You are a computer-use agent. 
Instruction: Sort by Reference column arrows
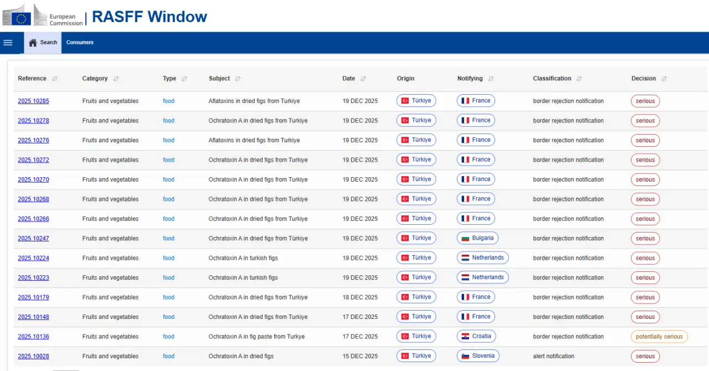pyautogui.click(x=55, y=79)
